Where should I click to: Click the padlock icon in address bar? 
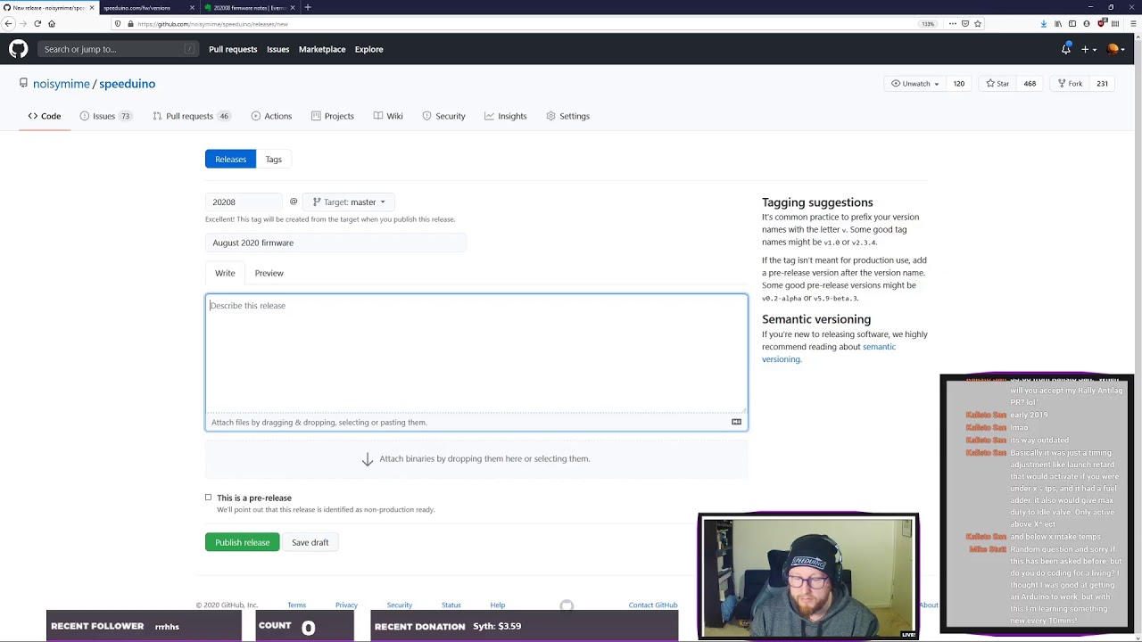point(130,24)
